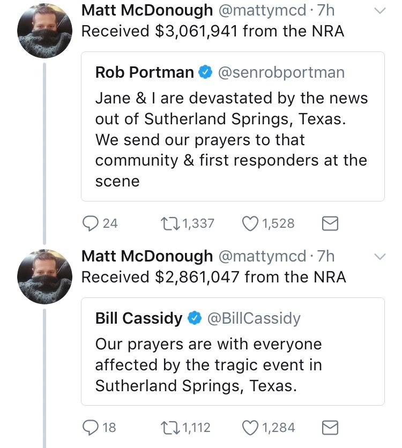Like the tweet with 1,284 likes

(x=250, y=427)
